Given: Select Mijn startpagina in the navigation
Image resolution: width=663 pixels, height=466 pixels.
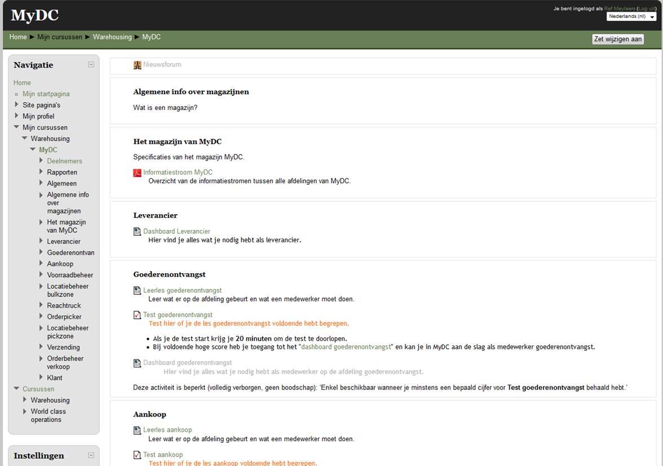Looking at the screenshot, I should [46, 94].
